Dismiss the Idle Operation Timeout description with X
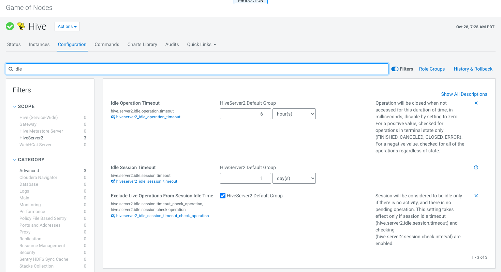Screen dimensions: 501x272 476,103
